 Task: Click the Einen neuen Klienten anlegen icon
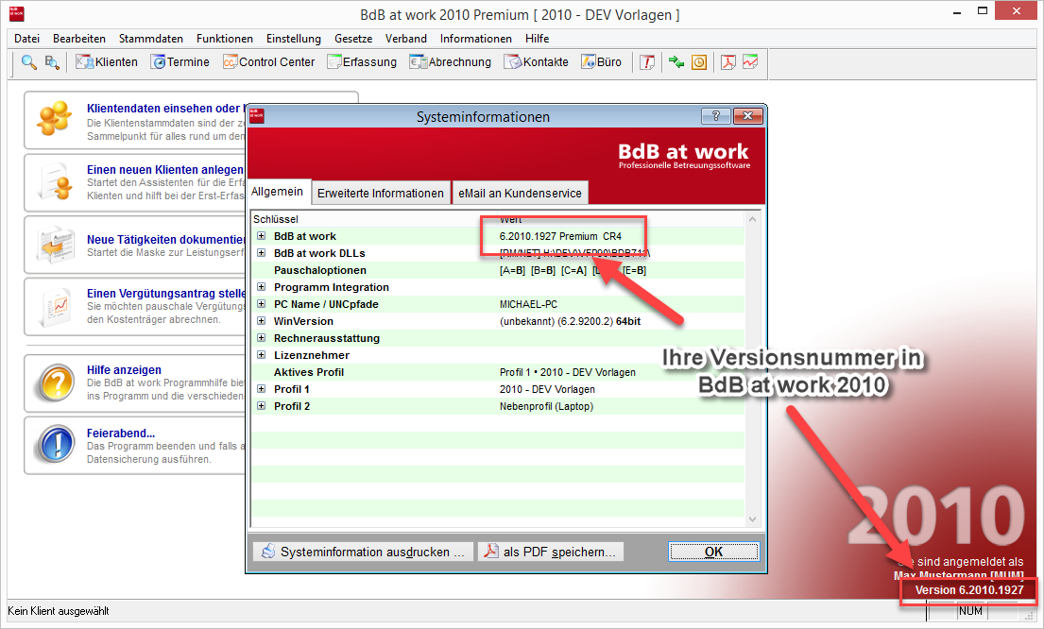55,180
